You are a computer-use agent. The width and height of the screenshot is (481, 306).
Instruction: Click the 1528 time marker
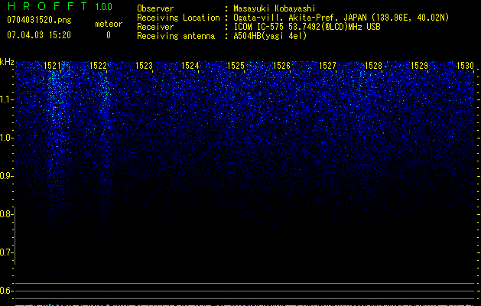coord(373,66)
